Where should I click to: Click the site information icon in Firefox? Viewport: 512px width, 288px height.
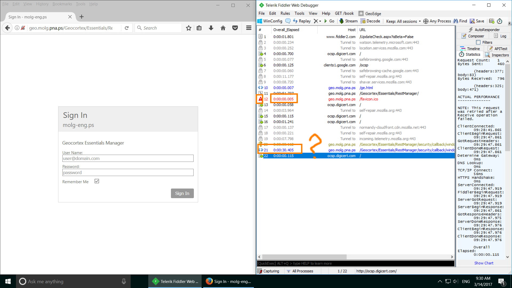[x=17, y=28]
